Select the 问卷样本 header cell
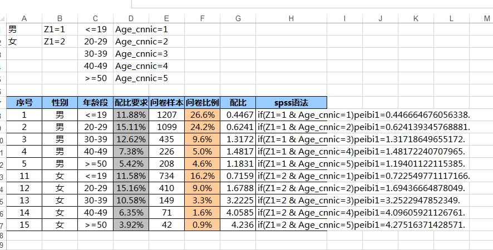 click(x=167, y=103)
